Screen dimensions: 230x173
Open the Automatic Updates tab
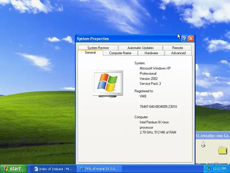[141, 48]
